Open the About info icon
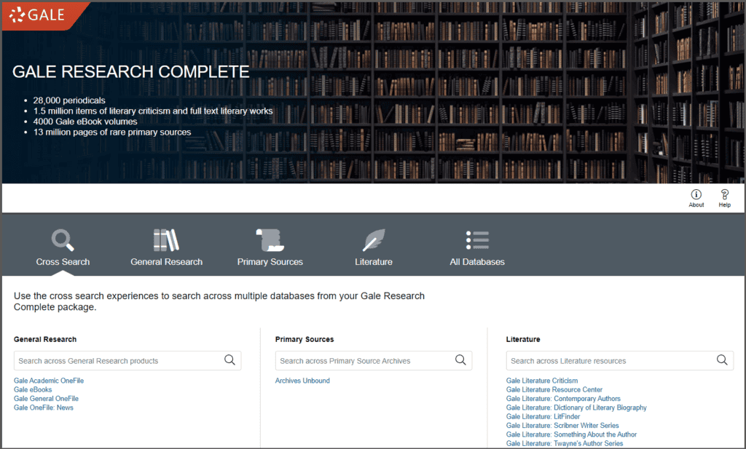 click(696, 194)
